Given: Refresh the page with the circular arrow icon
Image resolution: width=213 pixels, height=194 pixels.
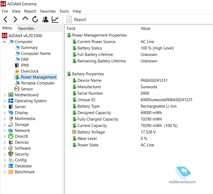Looking at the screenshot, I should coord(35,19).
